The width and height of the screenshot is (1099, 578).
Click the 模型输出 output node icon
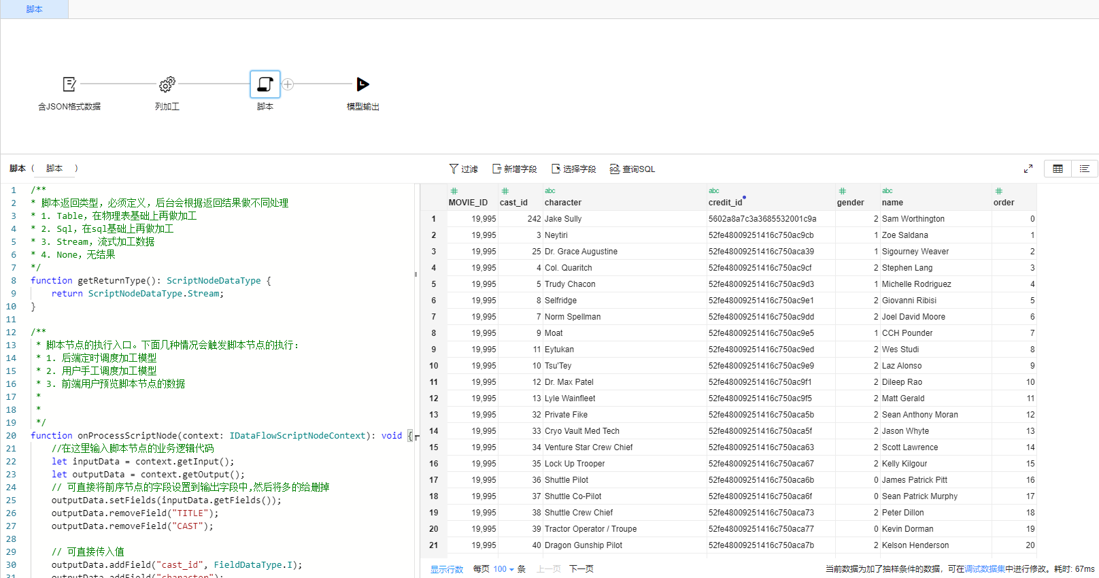[362, 84]
